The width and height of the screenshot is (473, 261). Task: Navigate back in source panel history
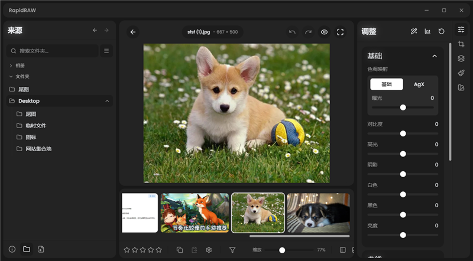[95, 30]
